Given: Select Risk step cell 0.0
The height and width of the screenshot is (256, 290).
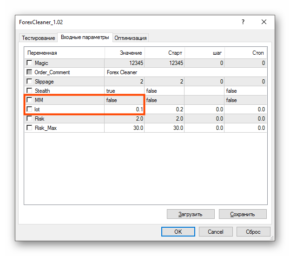Looking at the screenshot, I should [204, 119].
